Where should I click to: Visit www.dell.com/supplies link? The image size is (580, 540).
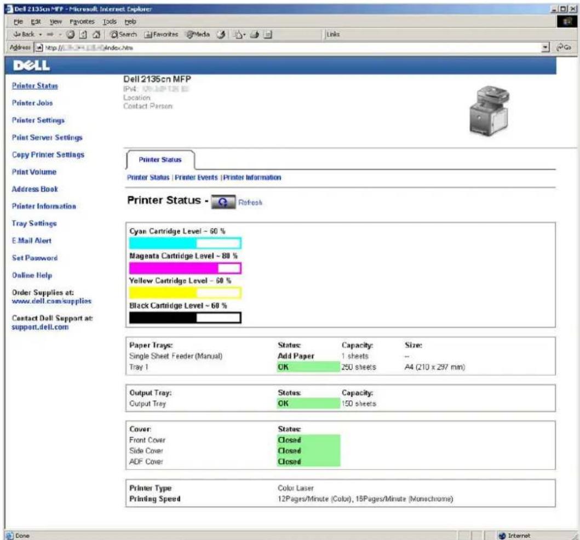tap(51, 301)
